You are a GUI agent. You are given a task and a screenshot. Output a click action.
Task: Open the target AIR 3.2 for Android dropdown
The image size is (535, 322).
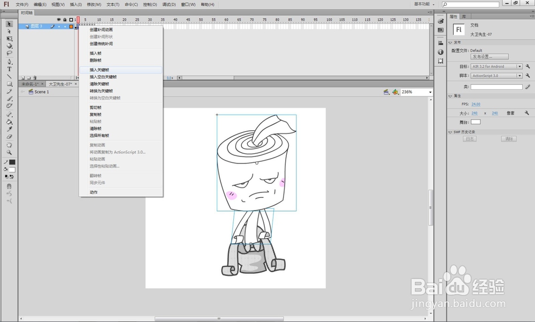496,66
